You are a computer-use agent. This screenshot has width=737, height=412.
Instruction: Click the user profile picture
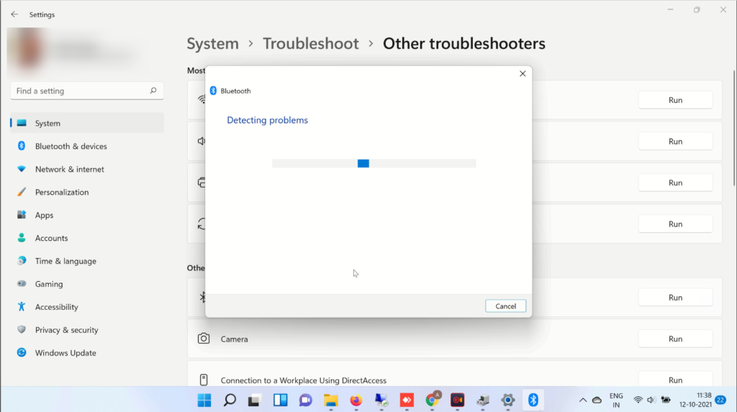27,50
